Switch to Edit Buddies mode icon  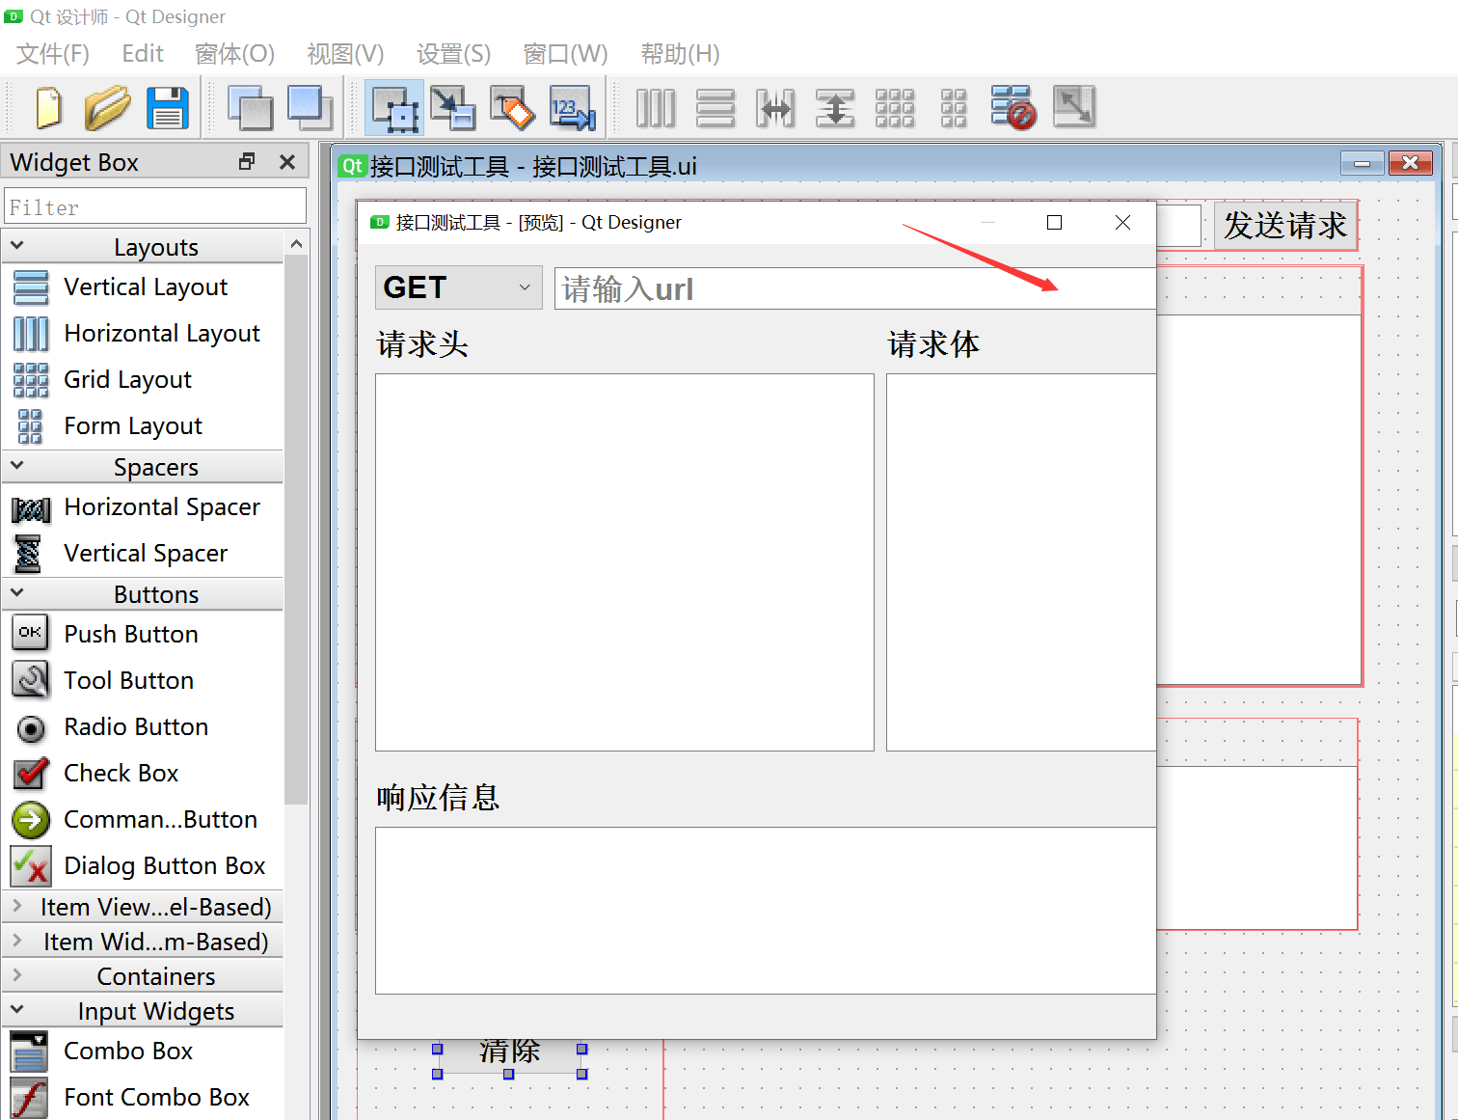point(513,107)
